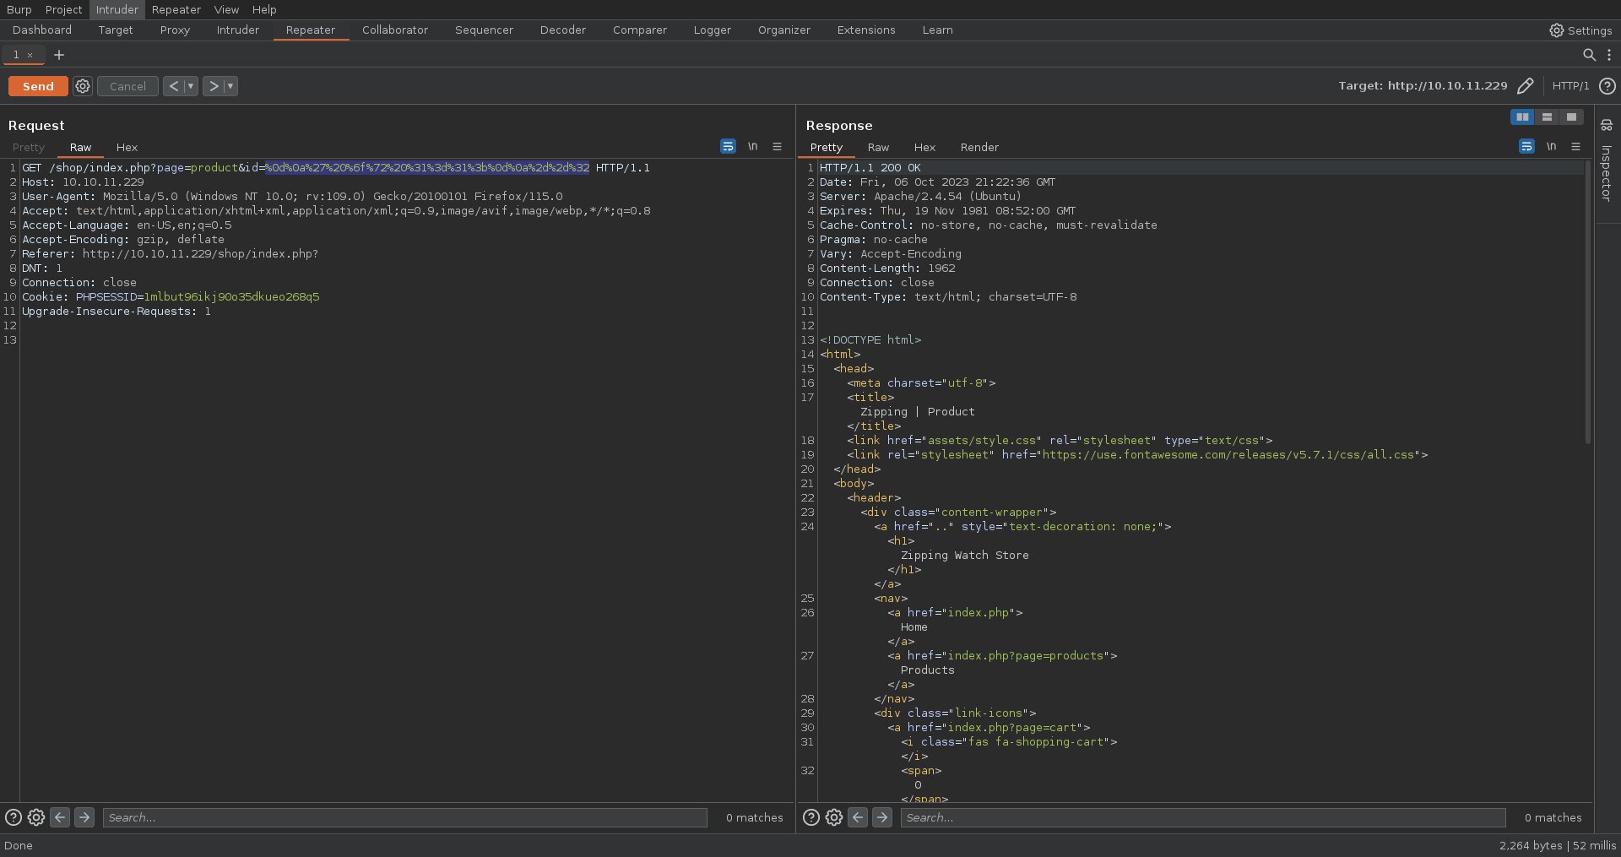1621x857 pixels.
Task: Select top-bottom layout view
Action: pyautogui.click(x=1547, y=117)
